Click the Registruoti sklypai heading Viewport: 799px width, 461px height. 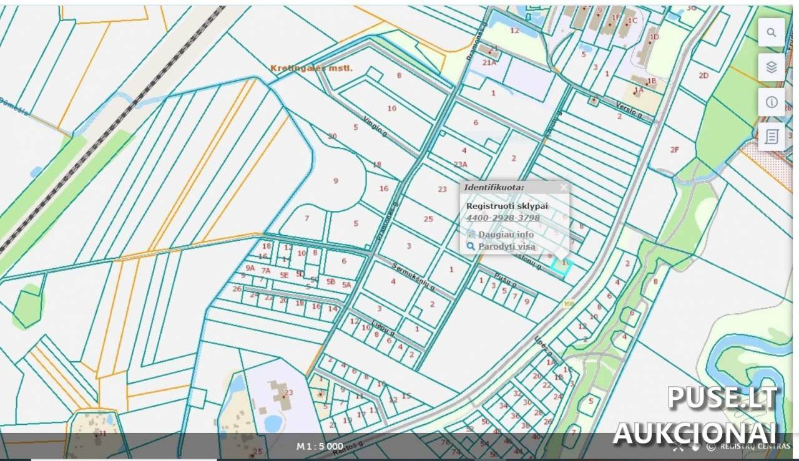coord(507,206)
